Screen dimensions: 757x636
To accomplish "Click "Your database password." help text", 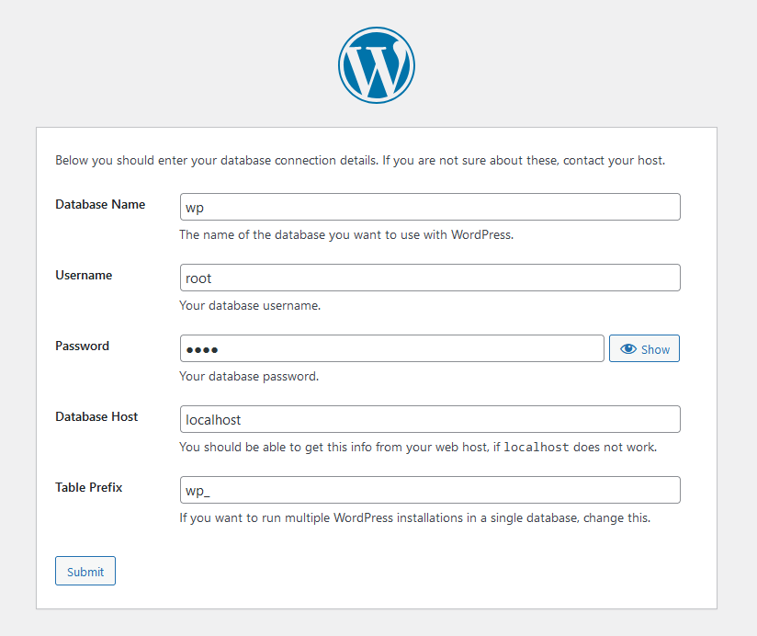I will coord(249,376).
